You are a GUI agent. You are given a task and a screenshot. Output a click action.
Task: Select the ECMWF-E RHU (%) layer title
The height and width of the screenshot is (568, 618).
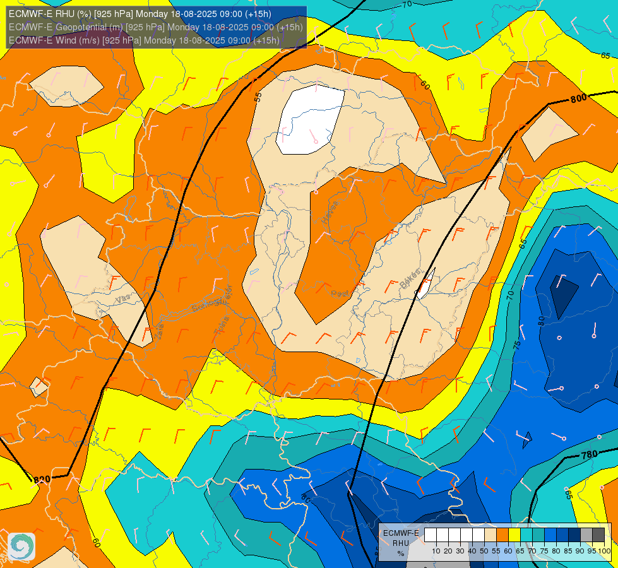click(x=140, y=14)
